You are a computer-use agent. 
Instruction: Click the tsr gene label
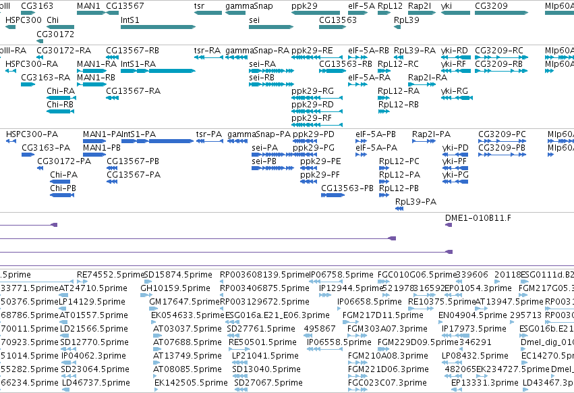199,6
